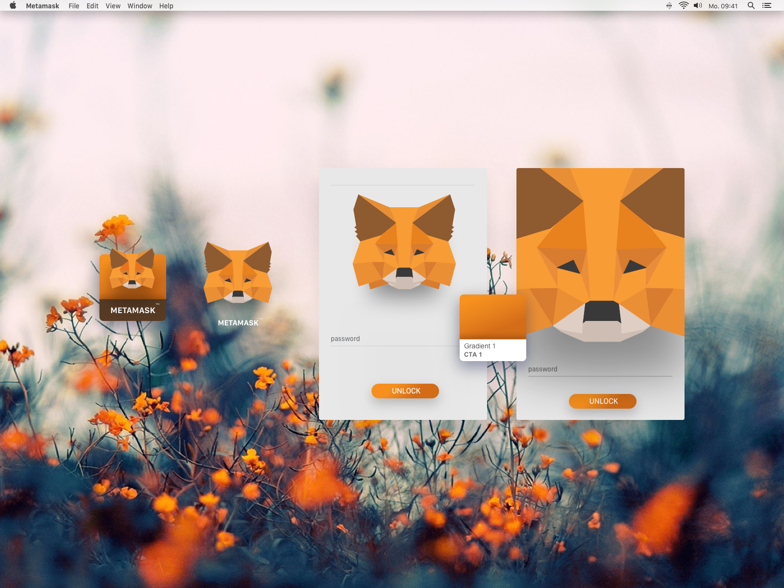Open the Apple menu

[13, 6]
